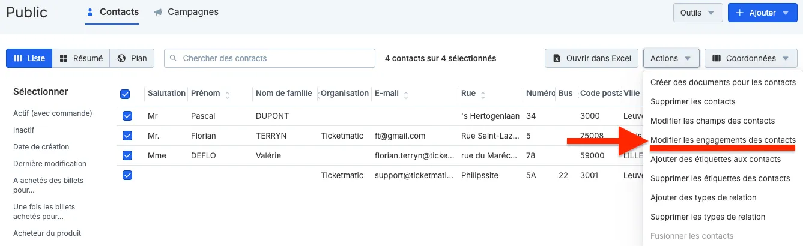Click the Public page title

[x=27, y=12]
